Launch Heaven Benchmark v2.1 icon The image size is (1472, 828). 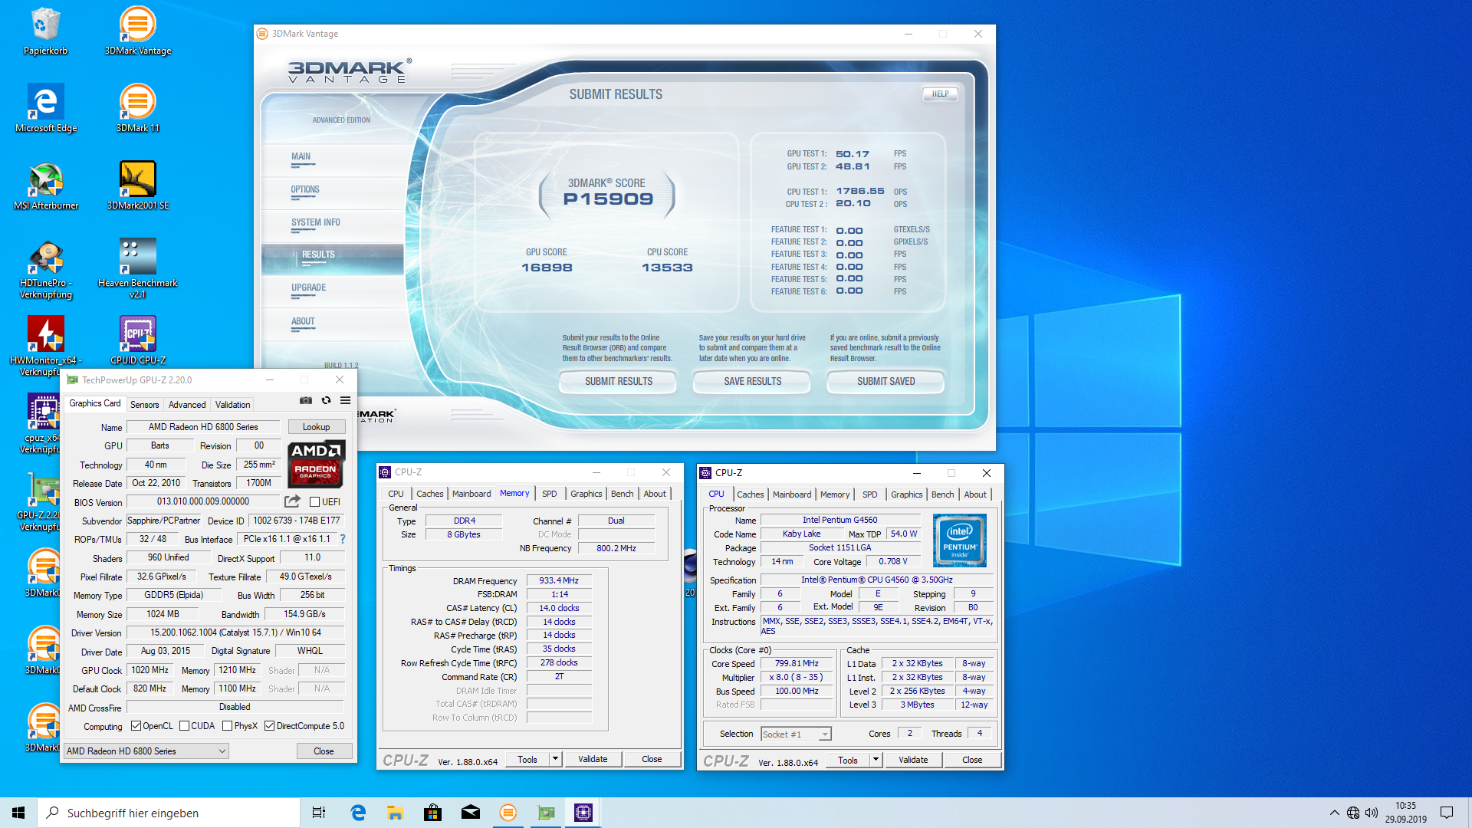point(138,269)
